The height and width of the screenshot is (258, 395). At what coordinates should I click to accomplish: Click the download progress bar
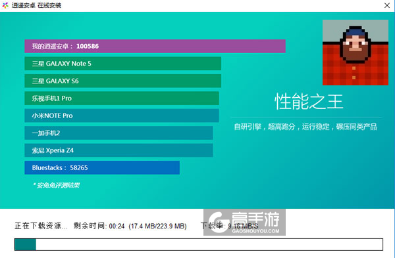click(x=199, y=245)
